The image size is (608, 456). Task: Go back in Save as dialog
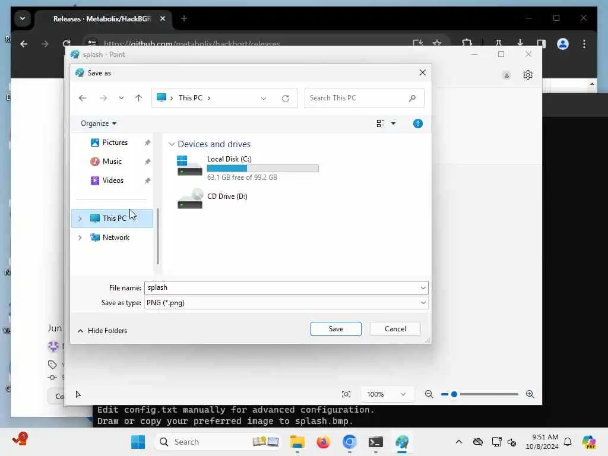tap(82, 98)
